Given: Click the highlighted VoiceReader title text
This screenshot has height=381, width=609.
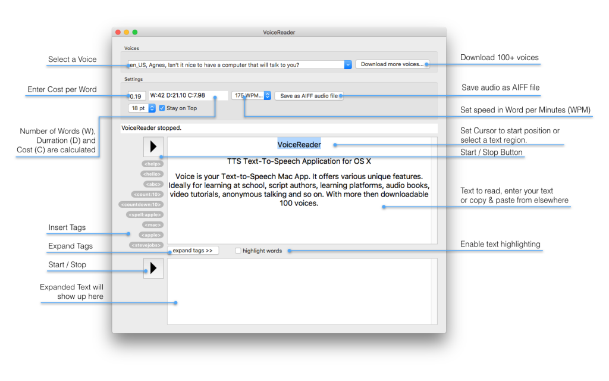Looking at the screenshot, I should 299,145.
